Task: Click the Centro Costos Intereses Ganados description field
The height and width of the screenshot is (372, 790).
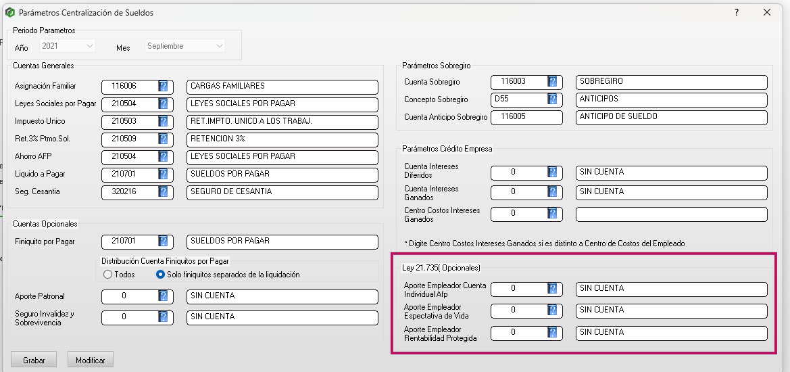Action: (x=671, y=214)
